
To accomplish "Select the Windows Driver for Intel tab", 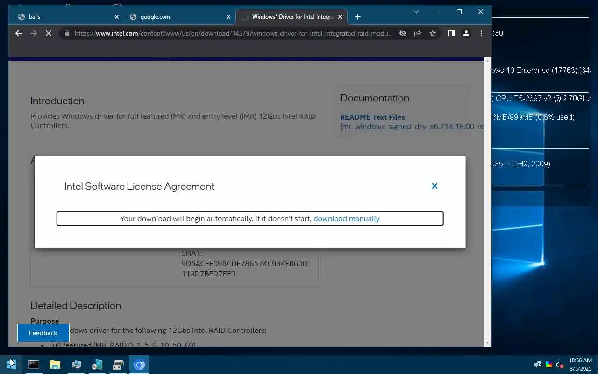I will [292, 17].
